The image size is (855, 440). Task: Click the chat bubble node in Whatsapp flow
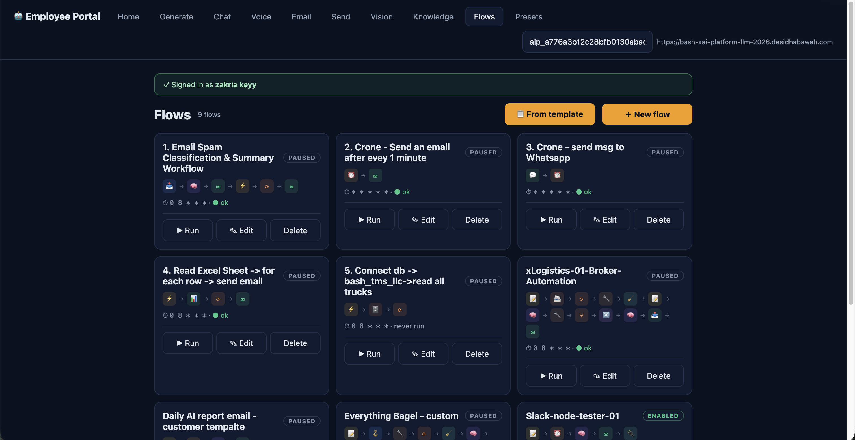tap(533, 175)
